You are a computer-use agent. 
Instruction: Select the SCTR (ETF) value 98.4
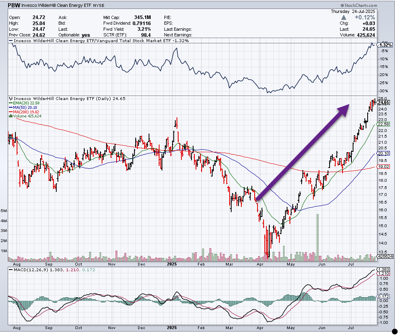[146, 35]
